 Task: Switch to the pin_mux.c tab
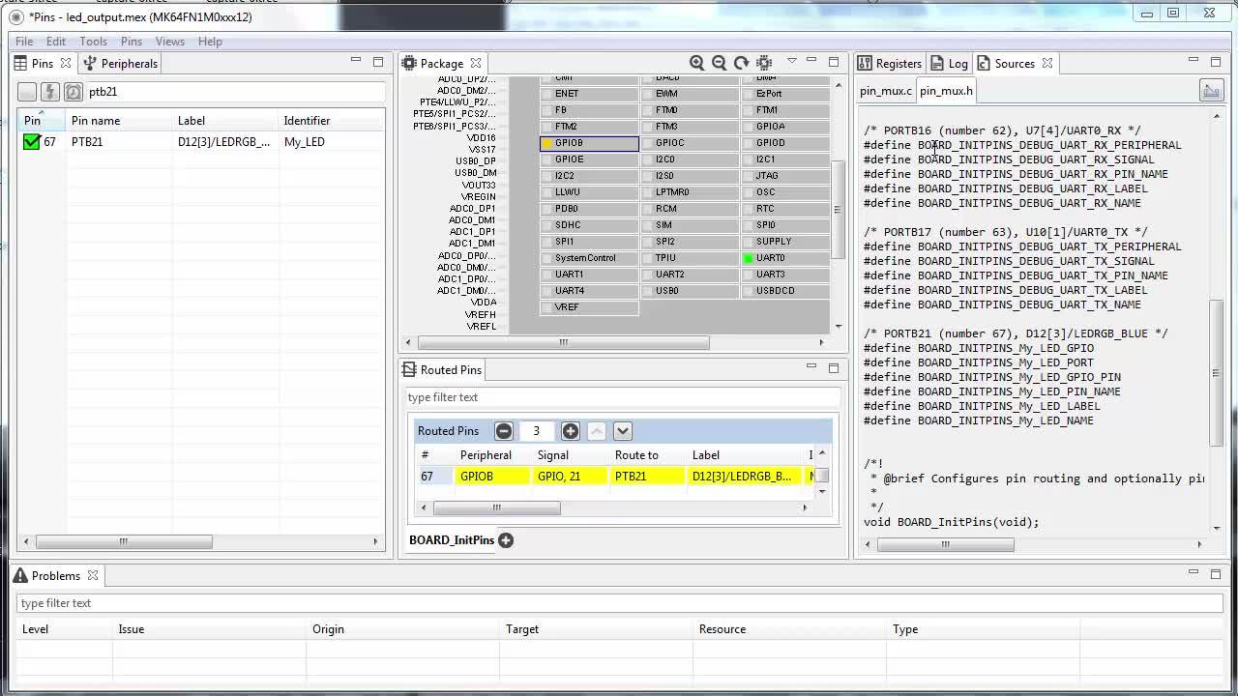tap(885, 91)
